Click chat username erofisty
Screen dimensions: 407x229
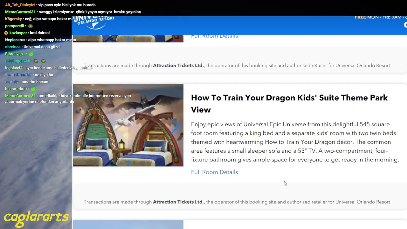12,82
